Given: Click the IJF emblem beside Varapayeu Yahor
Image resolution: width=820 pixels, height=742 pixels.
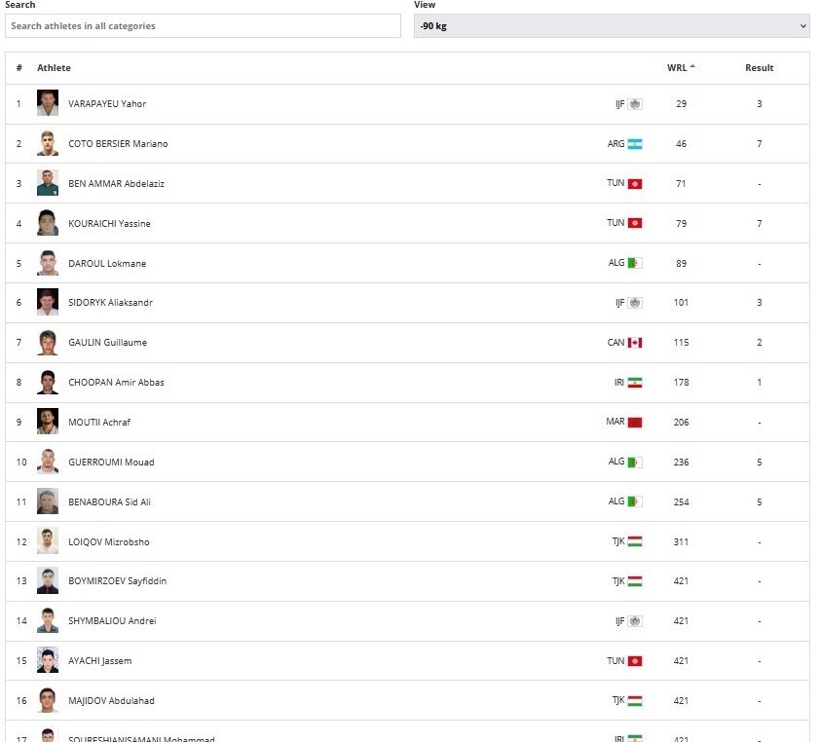Looking at the screenshot, I should [635, 104].
